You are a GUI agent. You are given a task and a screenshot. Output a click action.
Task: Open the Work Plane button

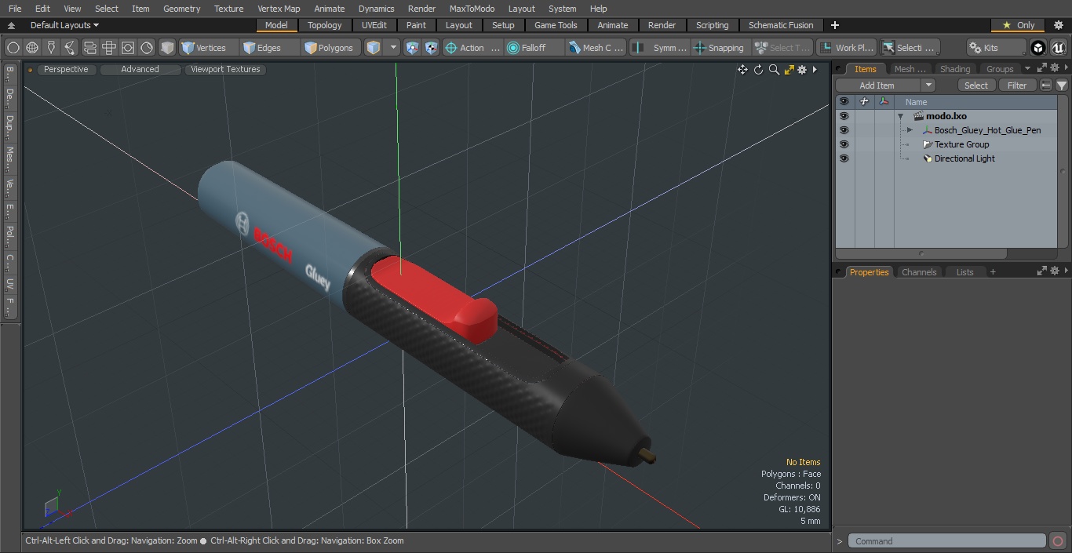846,48
